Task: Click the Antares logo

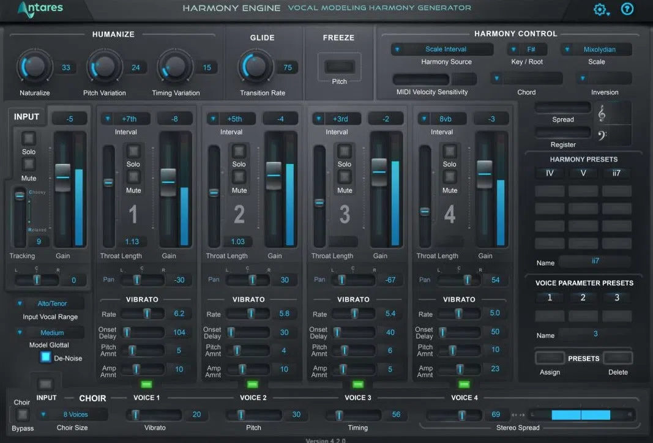Action: tap(40, 9)
